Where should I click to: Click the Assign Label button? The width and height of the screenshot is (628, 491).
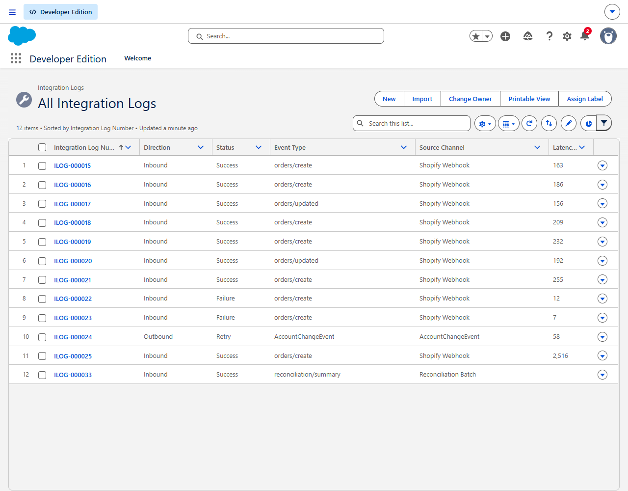point(585,99)
